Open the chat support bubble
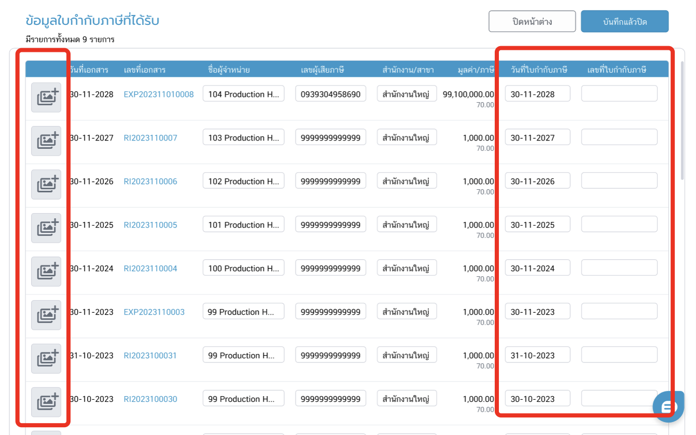 [x=667, y=406]
